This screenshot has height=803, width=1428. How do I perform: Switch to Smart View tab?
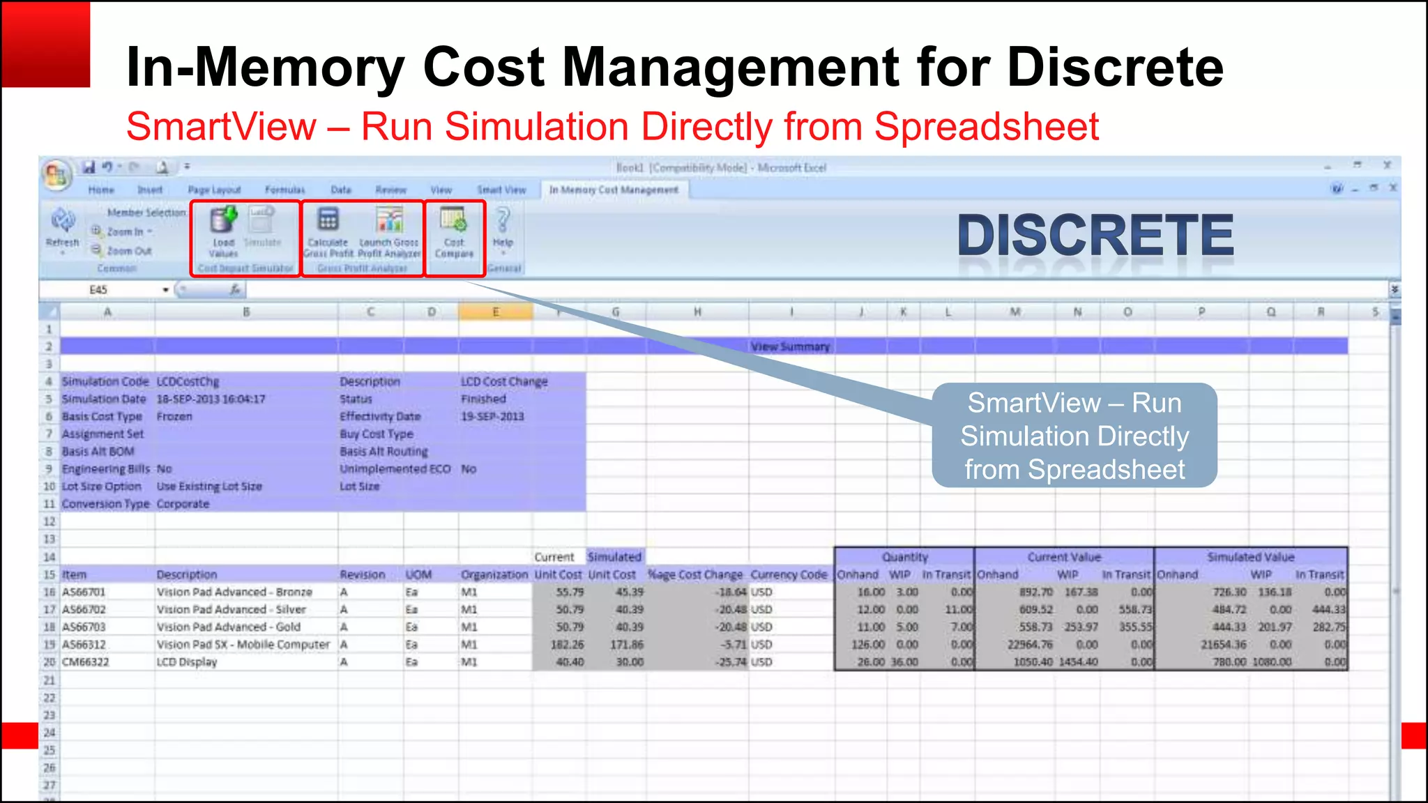tap(501, 190)
